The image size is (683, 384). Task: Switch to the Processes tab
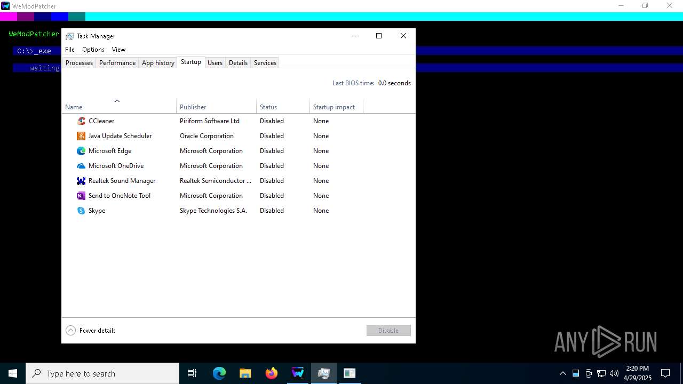(x=79, y=63)
